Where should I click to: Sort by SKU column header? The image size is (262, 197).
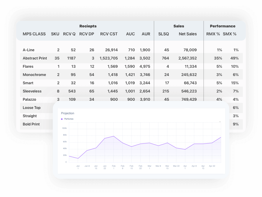click(x=55, y=34)
